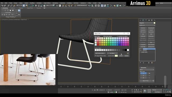Uncheck Assign Random Colors checkbox

pos(95,56)
